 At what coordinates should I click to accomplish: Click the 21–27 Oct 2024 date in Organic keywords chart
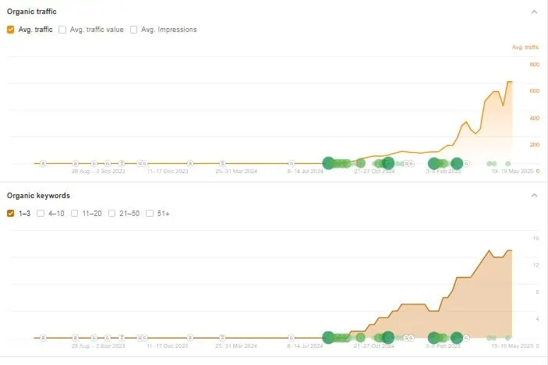click(x=373, y=346)
